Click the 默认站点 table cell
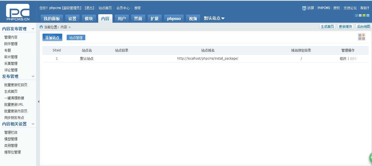 tap(87, 59)
